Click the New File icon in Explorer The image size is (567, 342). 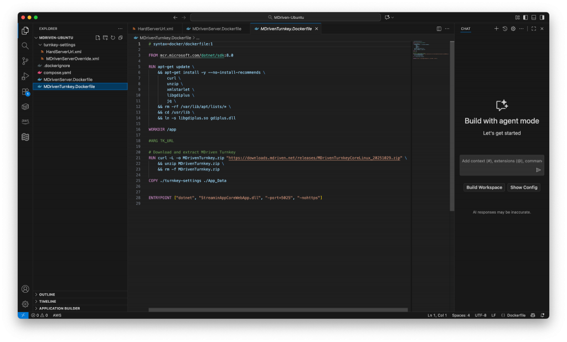point(97,38)
